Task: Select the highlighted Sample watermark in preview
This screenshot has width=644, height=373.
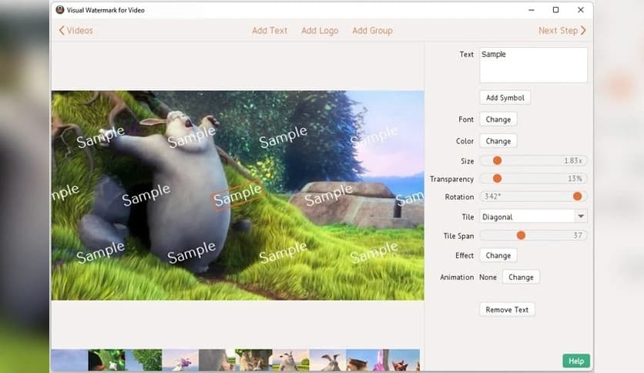Action: pos(237,194)
